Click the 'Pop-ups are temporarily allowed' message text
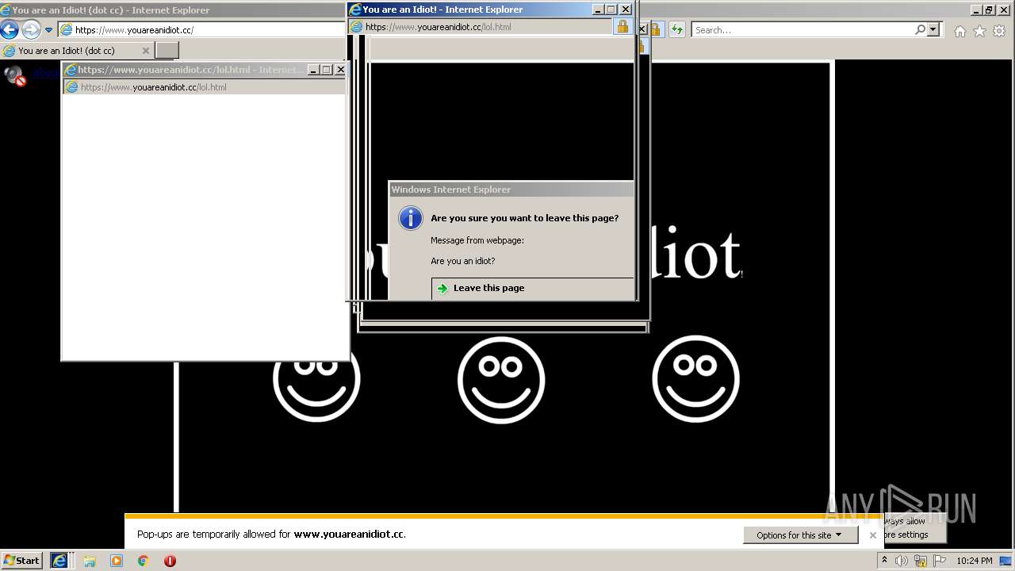1015x571 pixels. [x=271, y=535]
